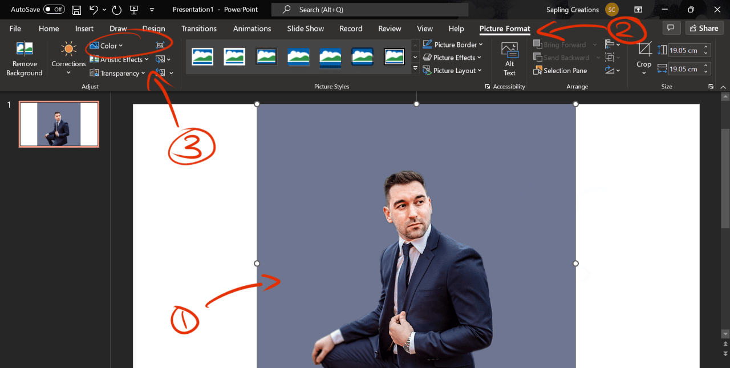Click the Compress Pictures icon
This screenshot has height=368, width=730.
pyautogui.click(x=160, y=45)
